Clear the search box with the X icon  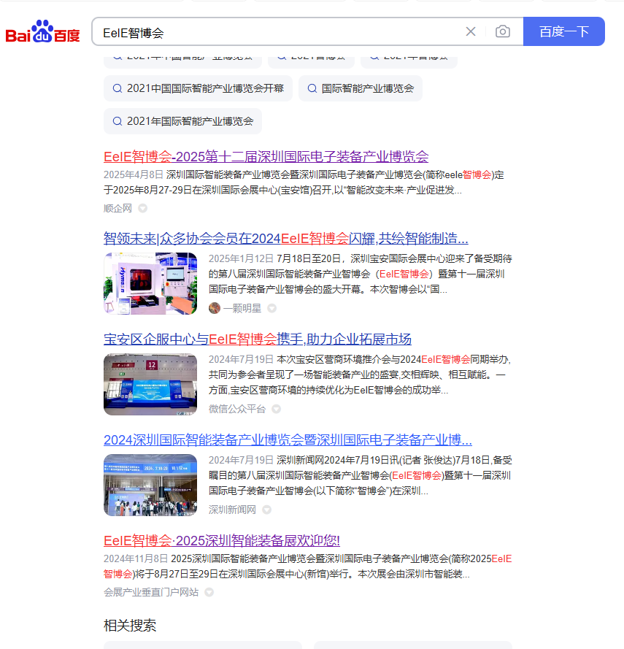[x=471, y=31]
